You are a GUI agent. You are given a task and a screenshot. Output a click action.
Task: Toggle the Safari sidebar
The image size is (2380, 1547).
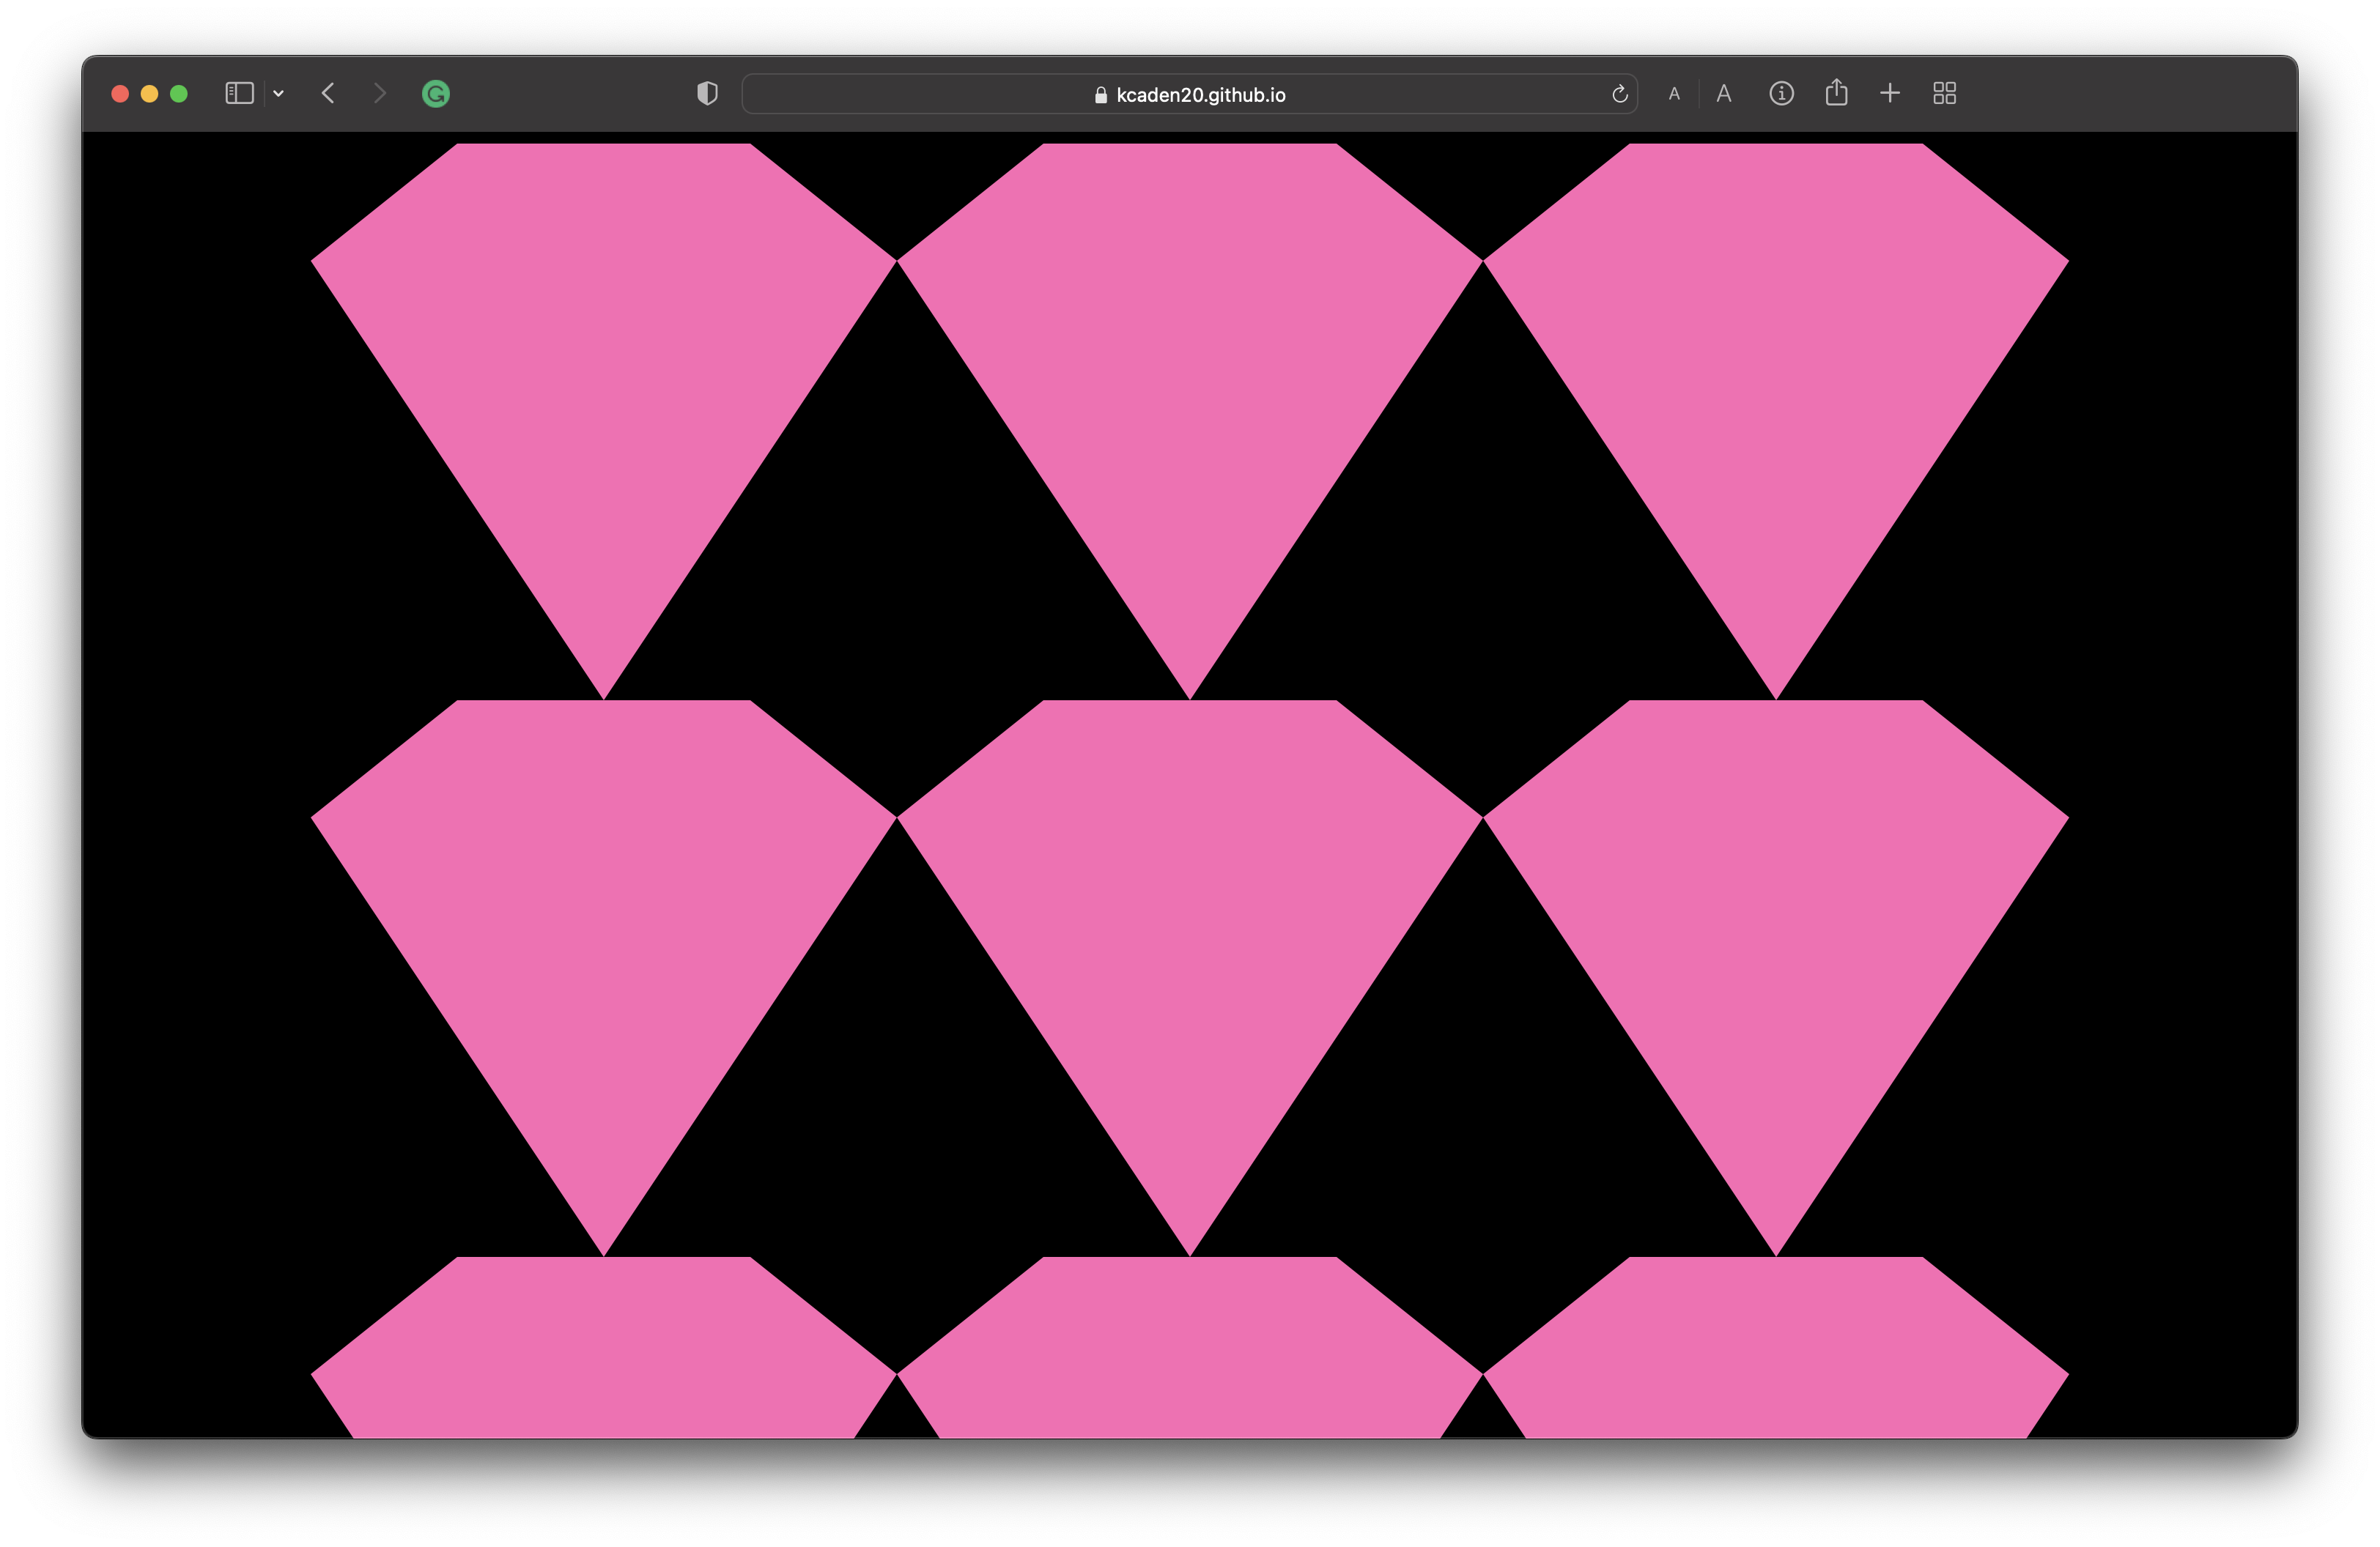coord(239,94)
